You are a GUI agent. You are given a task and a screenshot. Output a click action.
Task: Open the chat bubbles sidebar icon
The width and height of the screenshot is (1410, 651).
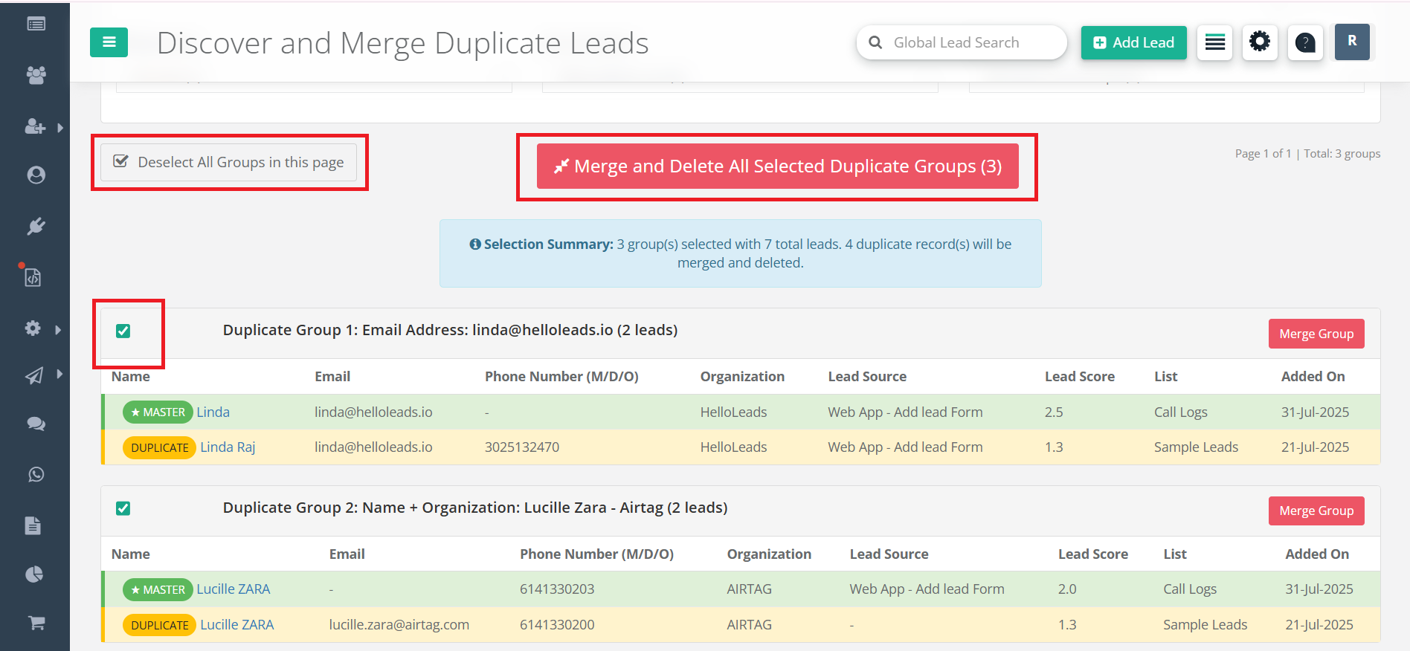[x=36, y=424]
